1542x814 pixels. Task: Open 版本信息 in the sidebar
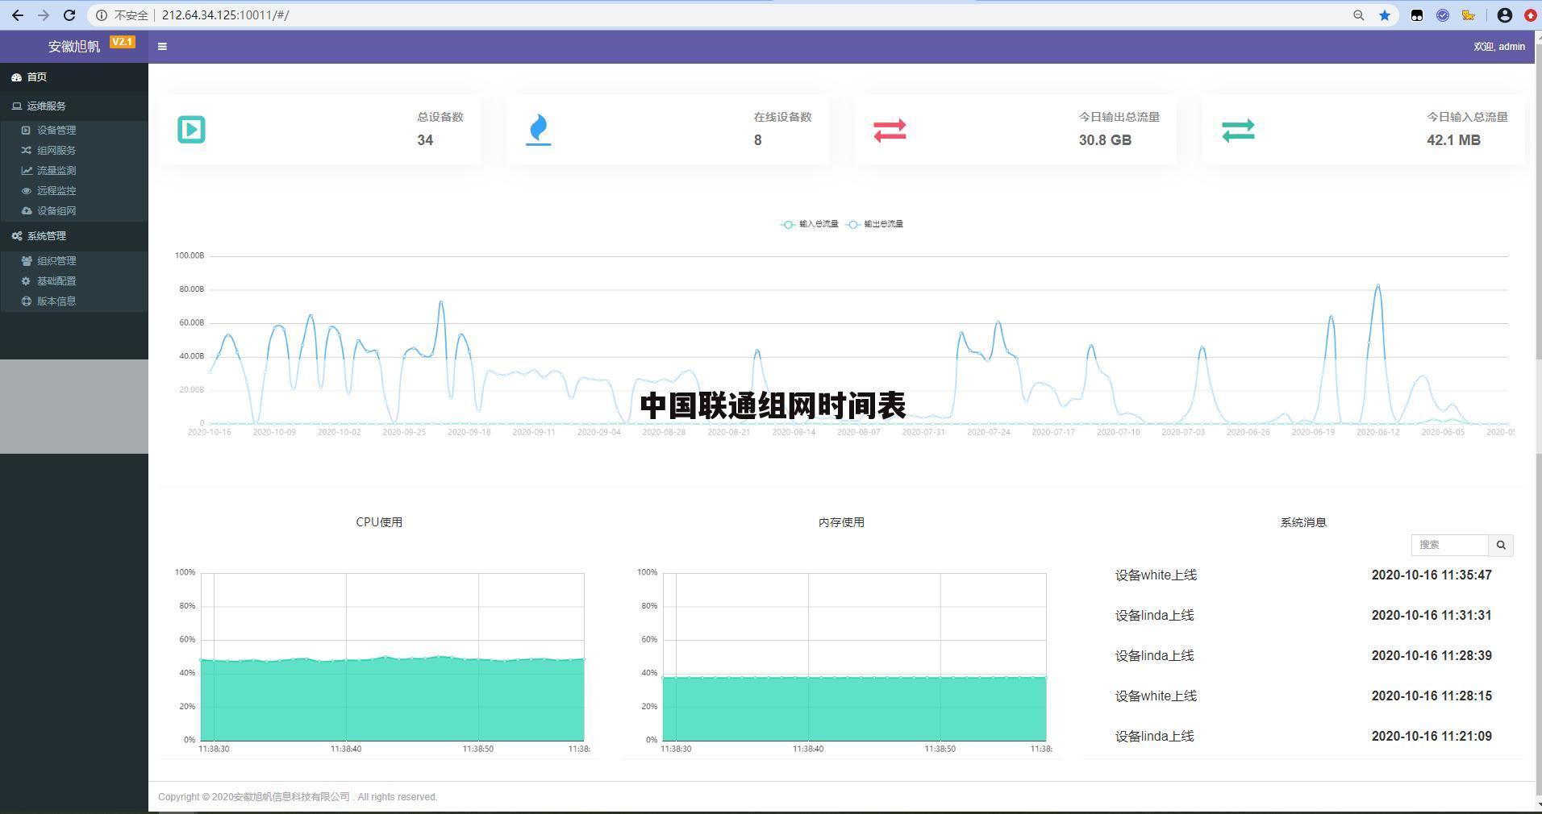74,301
